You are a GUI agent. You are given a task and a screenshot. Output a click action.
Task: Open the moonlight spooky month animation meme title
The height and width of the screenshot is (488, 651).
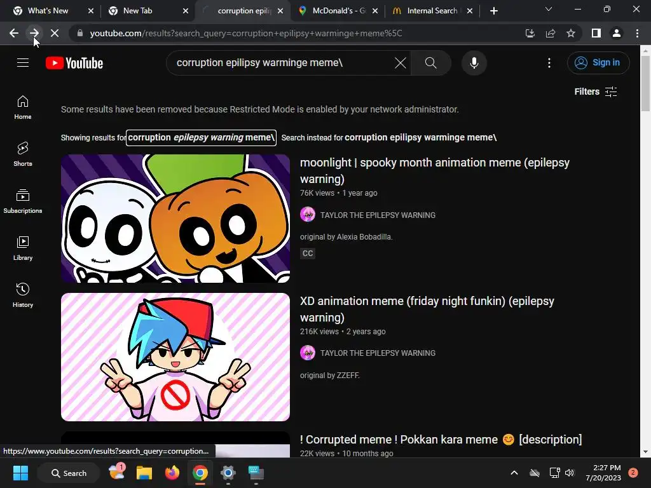(435, 170)
